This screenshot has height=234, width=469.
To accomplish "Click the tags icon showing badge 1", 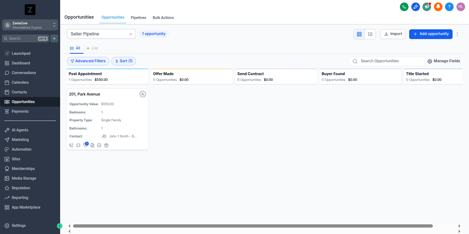I will (85, 145).
